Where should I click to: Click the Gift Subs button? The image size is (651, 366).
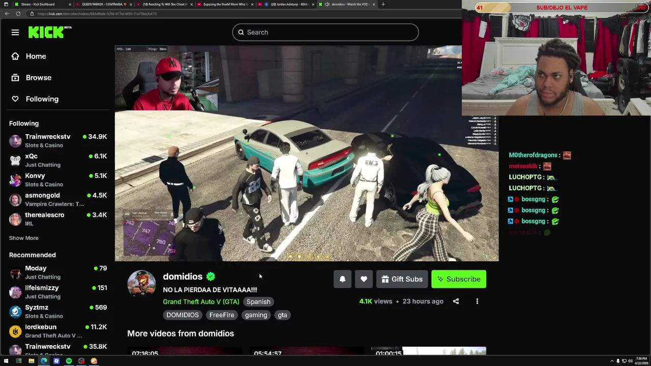pyautogui.click(x=402, y=279)
